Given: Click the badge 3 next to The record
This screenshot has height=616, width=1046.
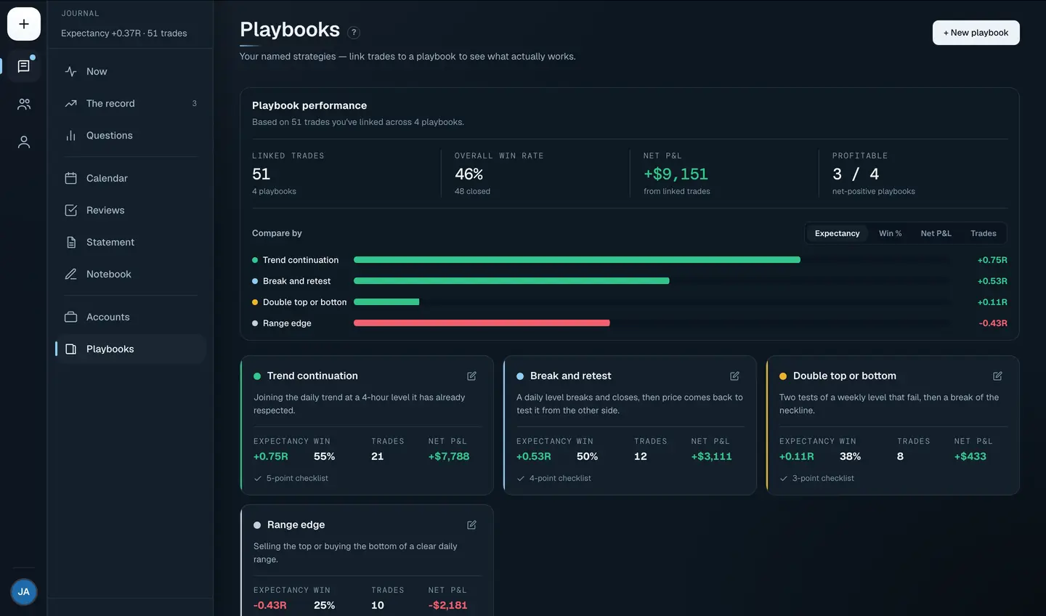Looking at the screenshot, I should (x=194, y=103).
